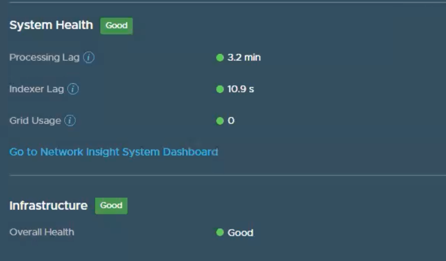Open the Network Insight System Dashboard link
The width and height of the screenshot is (446, 261).
pos(114,152)
